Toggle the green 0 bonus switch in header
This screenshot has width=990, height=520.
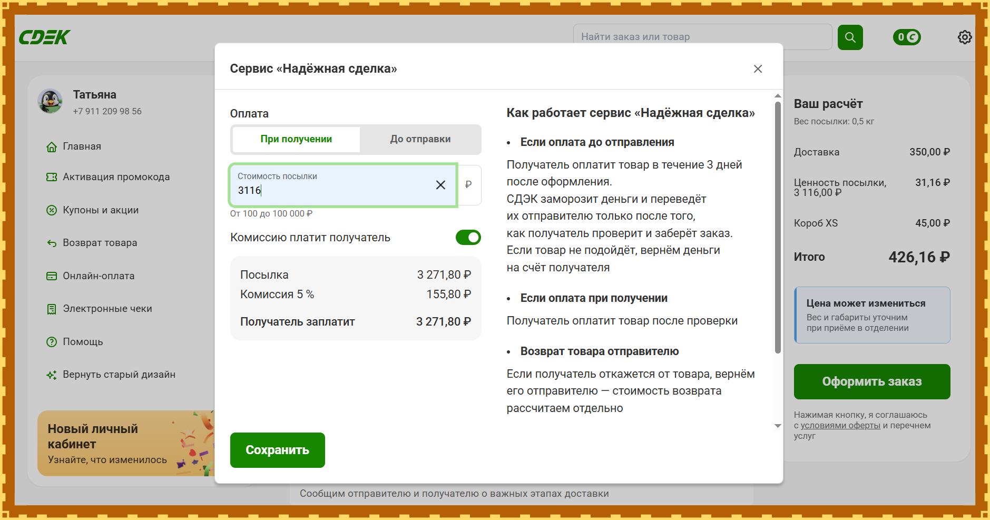[x=906, y=37]
